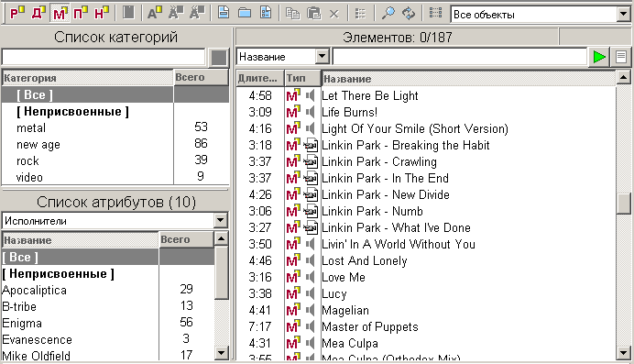Viewport: 634px width, 364px height.
Task: Create a new document via toolbar icon
Action: [224, 13]
